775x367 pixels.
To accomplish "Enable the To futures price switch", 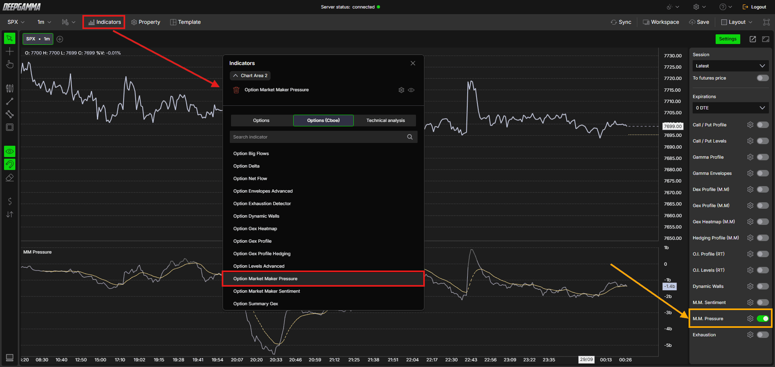I will coord(763,78).
